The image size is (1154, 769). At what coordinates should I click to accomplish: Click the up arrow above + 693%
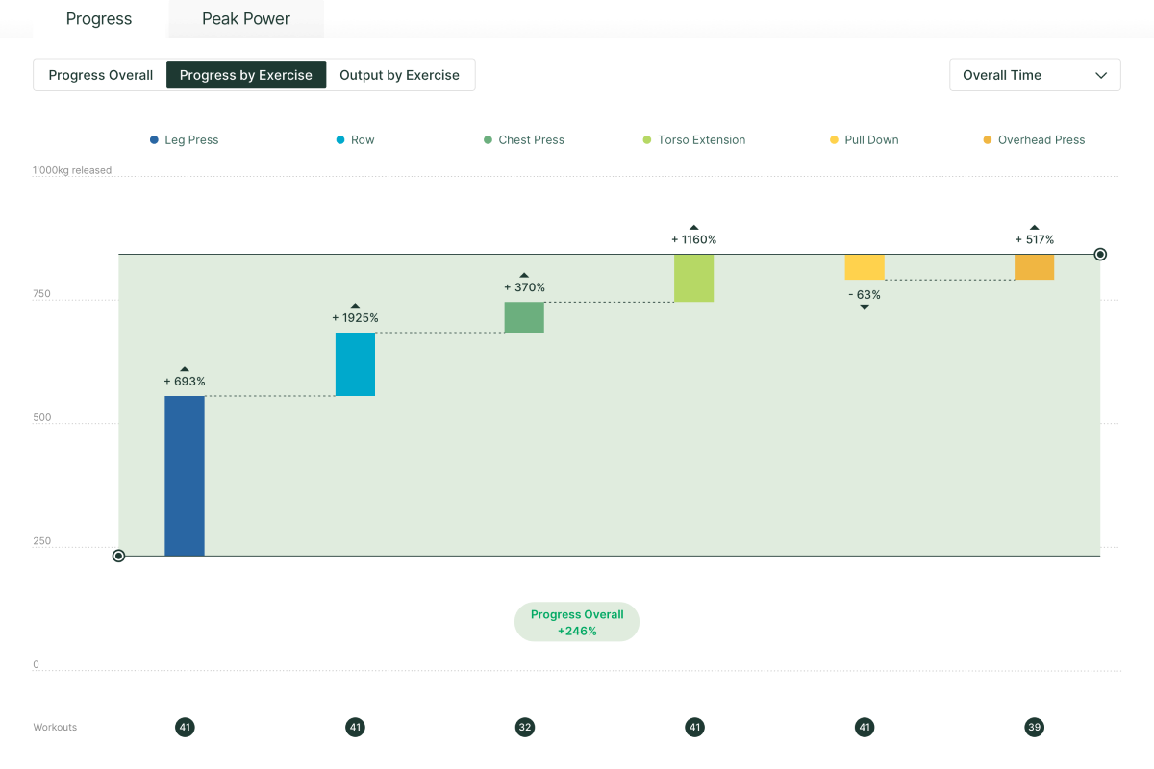tap(185, 369)
